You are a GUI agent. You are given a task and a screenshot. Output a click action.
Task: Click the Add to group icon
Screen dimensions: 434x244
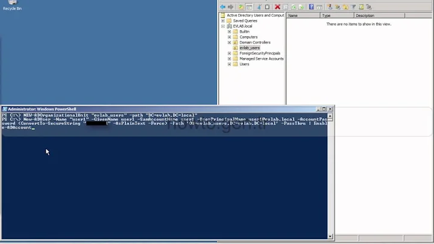click(x=369, y=7)
